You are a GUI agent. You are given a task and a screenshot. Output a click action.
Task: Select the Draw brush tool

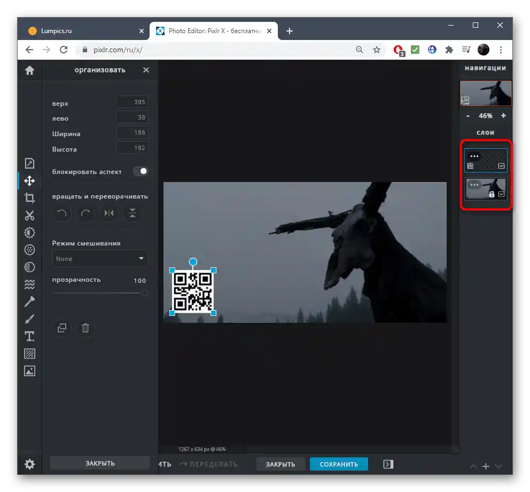(x=29, y=319)
